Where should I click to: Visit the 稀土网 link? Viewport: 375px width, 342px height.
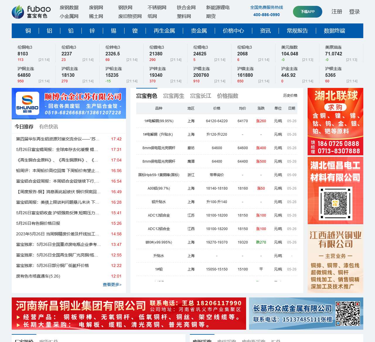(96, 16)
